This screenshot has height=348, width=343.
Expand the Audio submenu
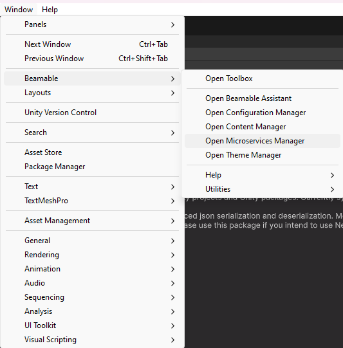pyautogui.click(x=92, y=283)
